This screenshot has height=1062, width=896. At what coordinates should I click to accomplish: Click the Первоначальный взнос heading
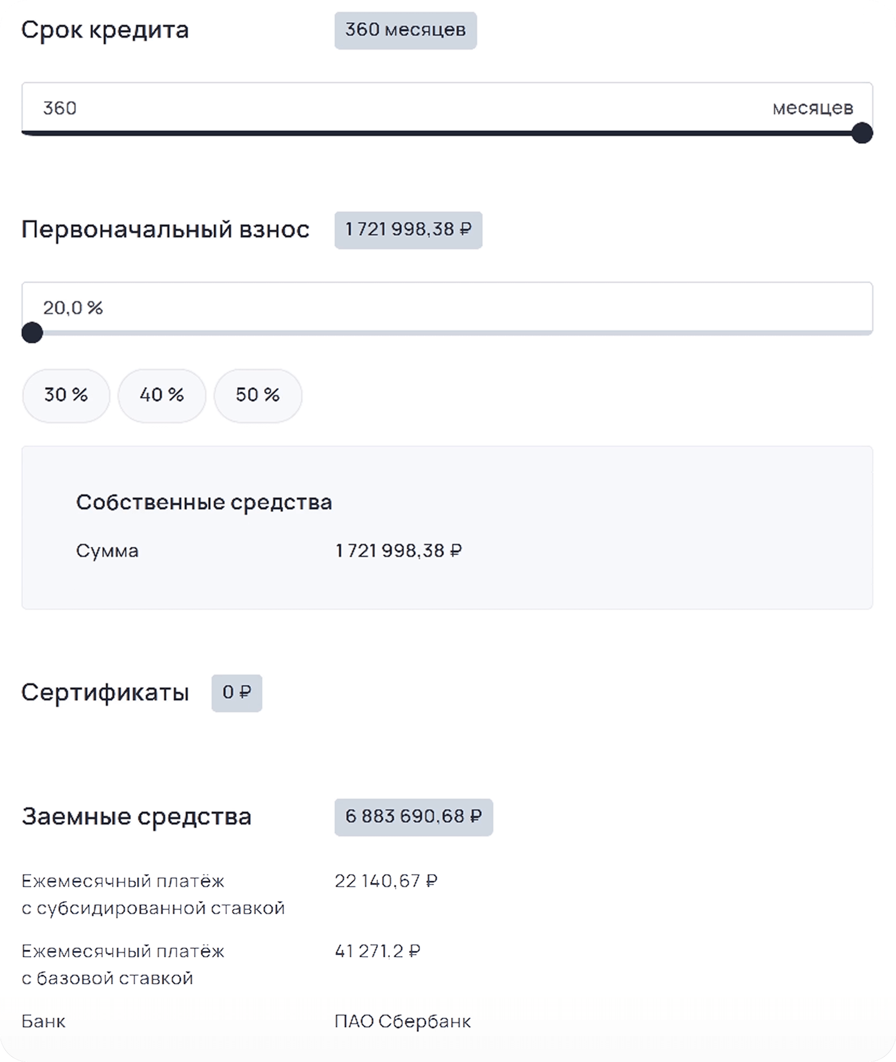[165, 229]
